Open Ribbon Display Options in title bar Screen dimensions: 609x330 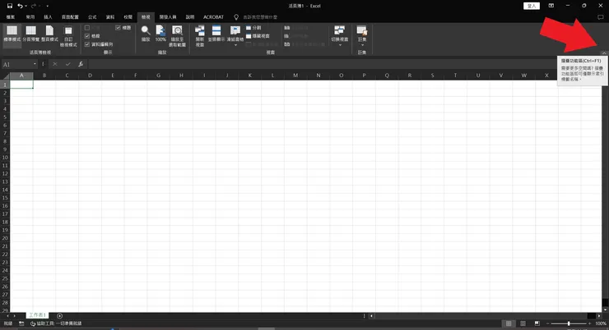click(x=551, y=6)
